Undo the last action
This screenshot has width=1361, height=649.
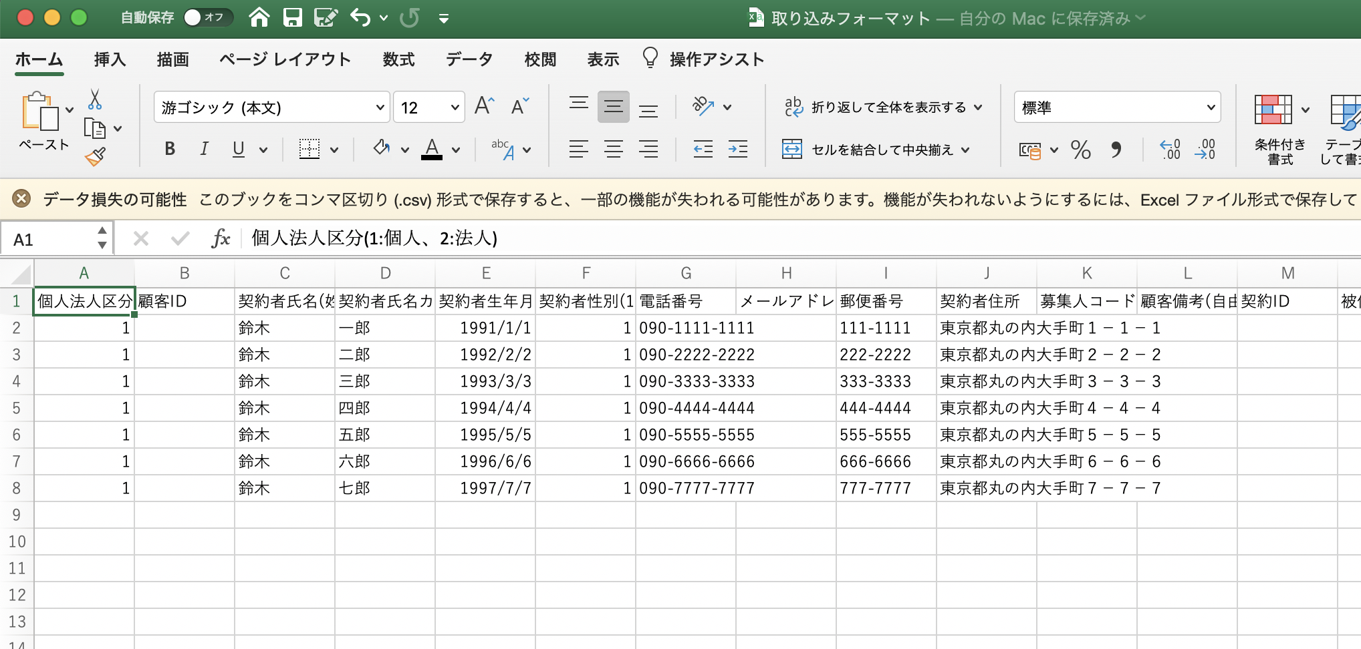(x=360, y=18)
